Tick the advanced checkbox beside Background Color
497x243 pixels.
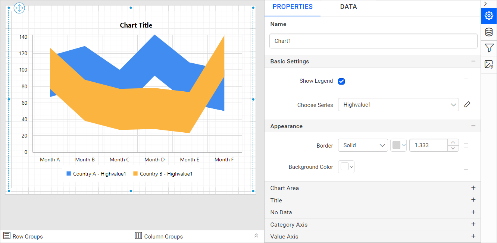466,167
